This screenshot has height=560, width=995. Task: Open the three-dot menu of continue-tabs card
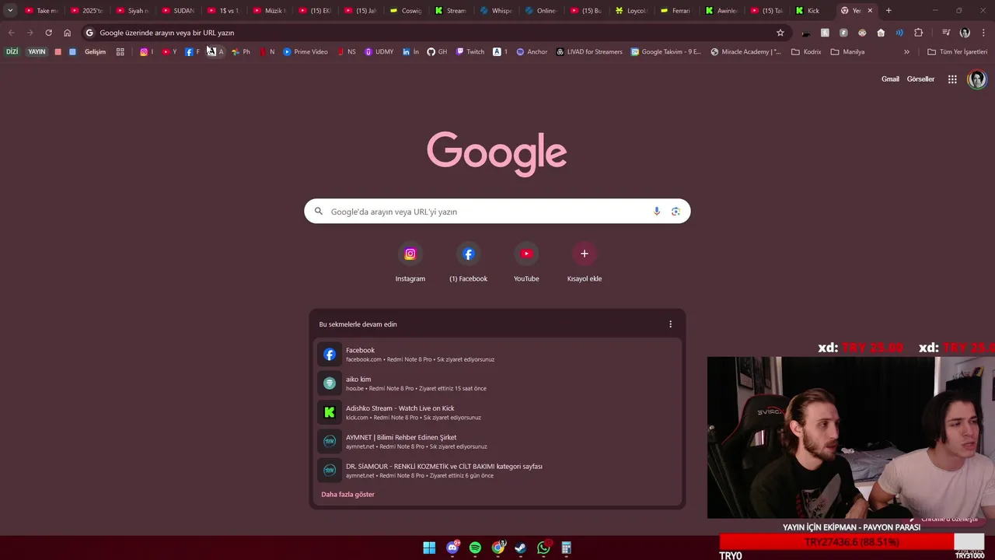click(670, 324)
